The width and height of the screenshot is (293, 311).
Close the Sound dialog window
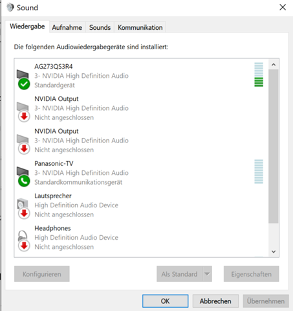coord(283,7)
